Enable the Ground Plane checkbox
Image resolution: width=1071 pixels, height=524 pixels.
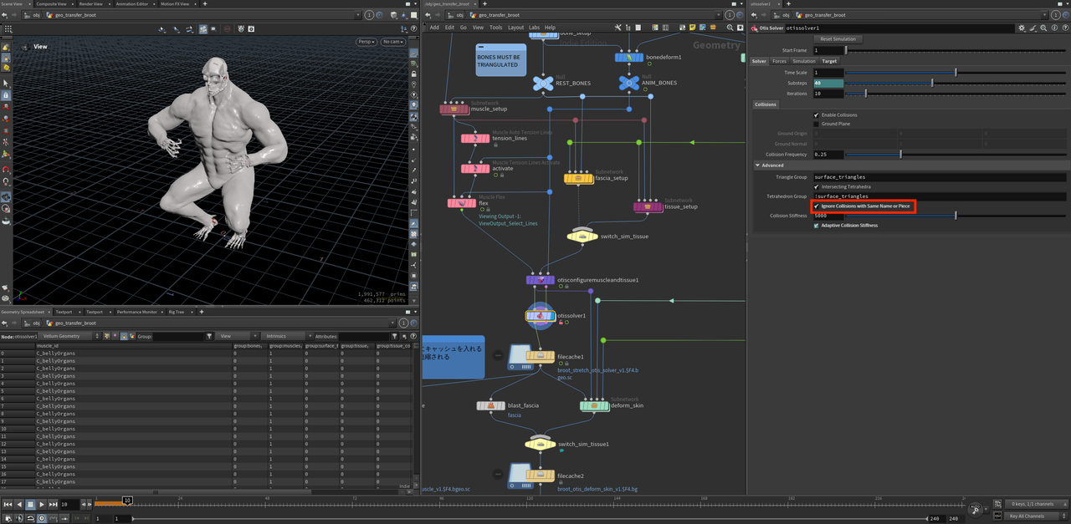tap(817, 124)
